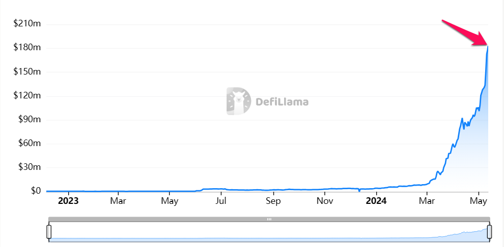Screen dimensions: 504x247
Task: Click the Sep x-axis label
Action: (273, 201)
